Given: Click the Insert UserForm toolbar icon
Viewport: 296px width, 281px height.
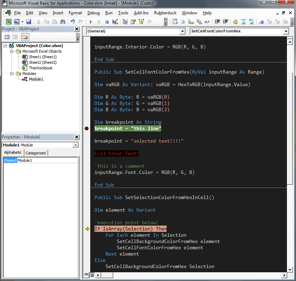Looking at the screenshot, I should pyautogui.click(x=17, y=22).
